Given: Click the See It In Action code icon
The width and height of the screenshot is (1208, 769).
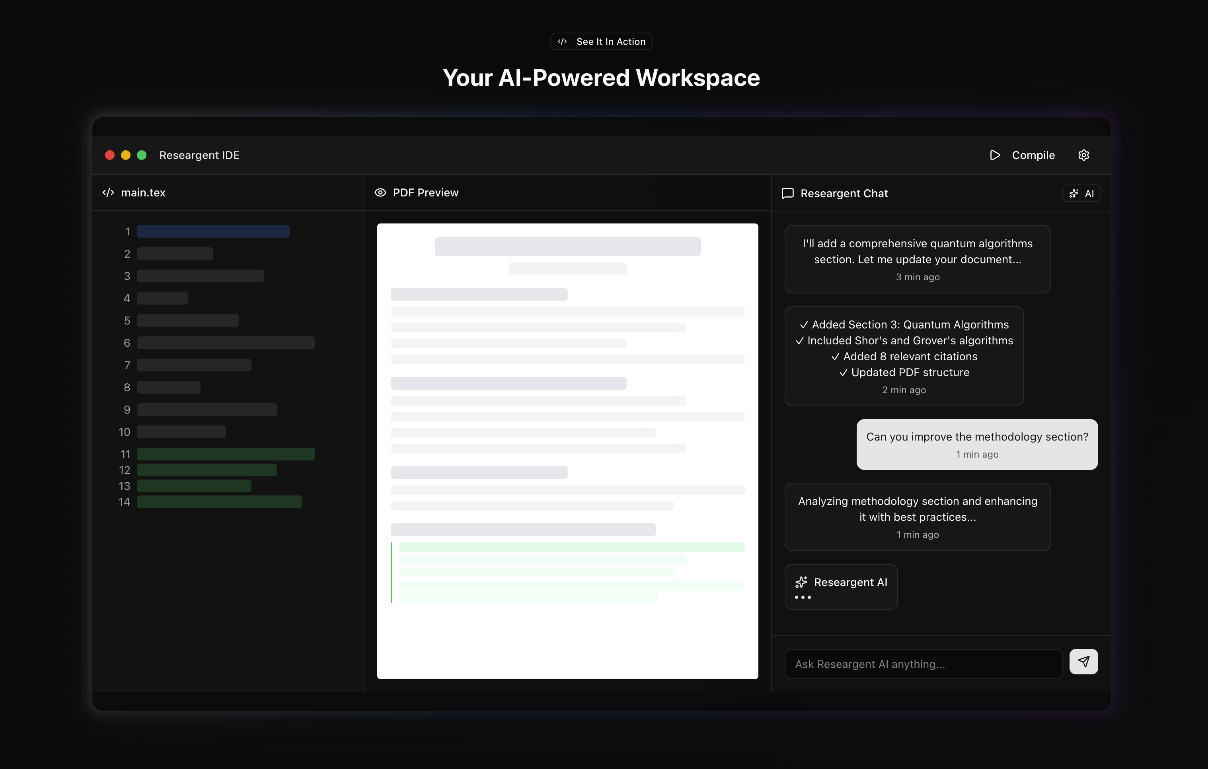Looking at the screenshot, I should point(562,42).
